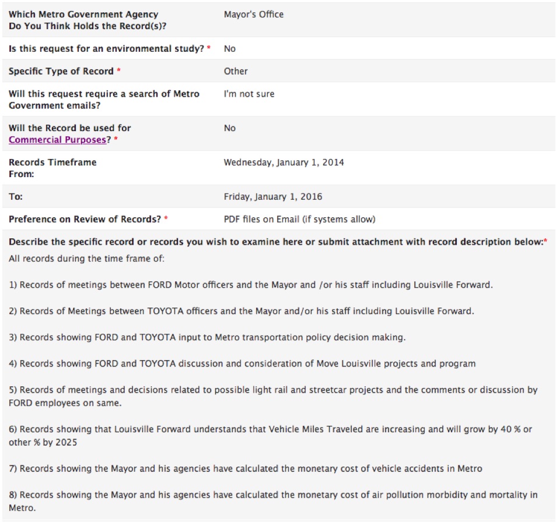Click the Specific Type of Record value Other
This screenshot has height=522, width=556.
click(236, 71)
